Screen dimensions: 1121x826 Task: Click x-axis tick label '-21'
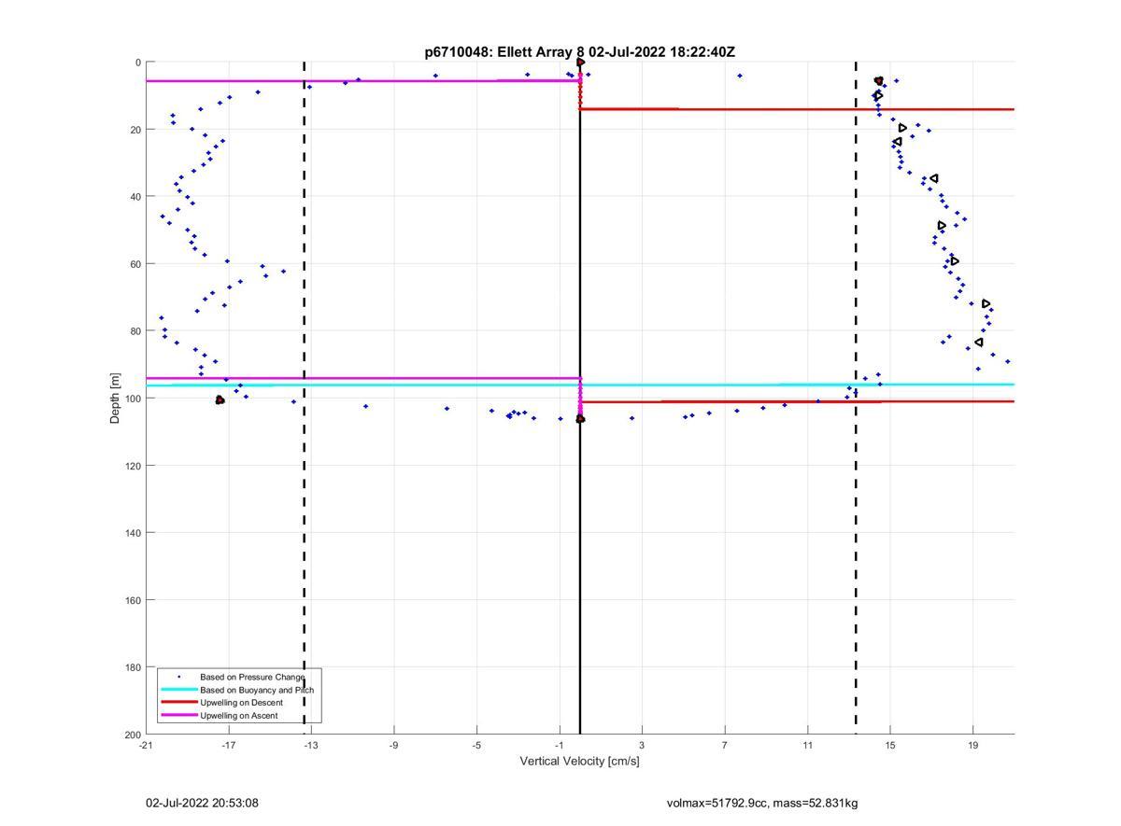click(146, 745)
